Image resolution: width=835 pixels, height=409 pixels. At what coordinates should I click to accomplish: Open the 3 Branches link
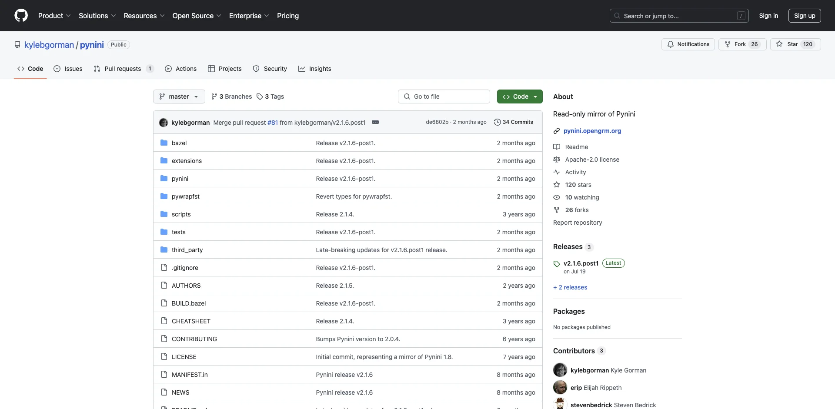click(x=231, y=96)
